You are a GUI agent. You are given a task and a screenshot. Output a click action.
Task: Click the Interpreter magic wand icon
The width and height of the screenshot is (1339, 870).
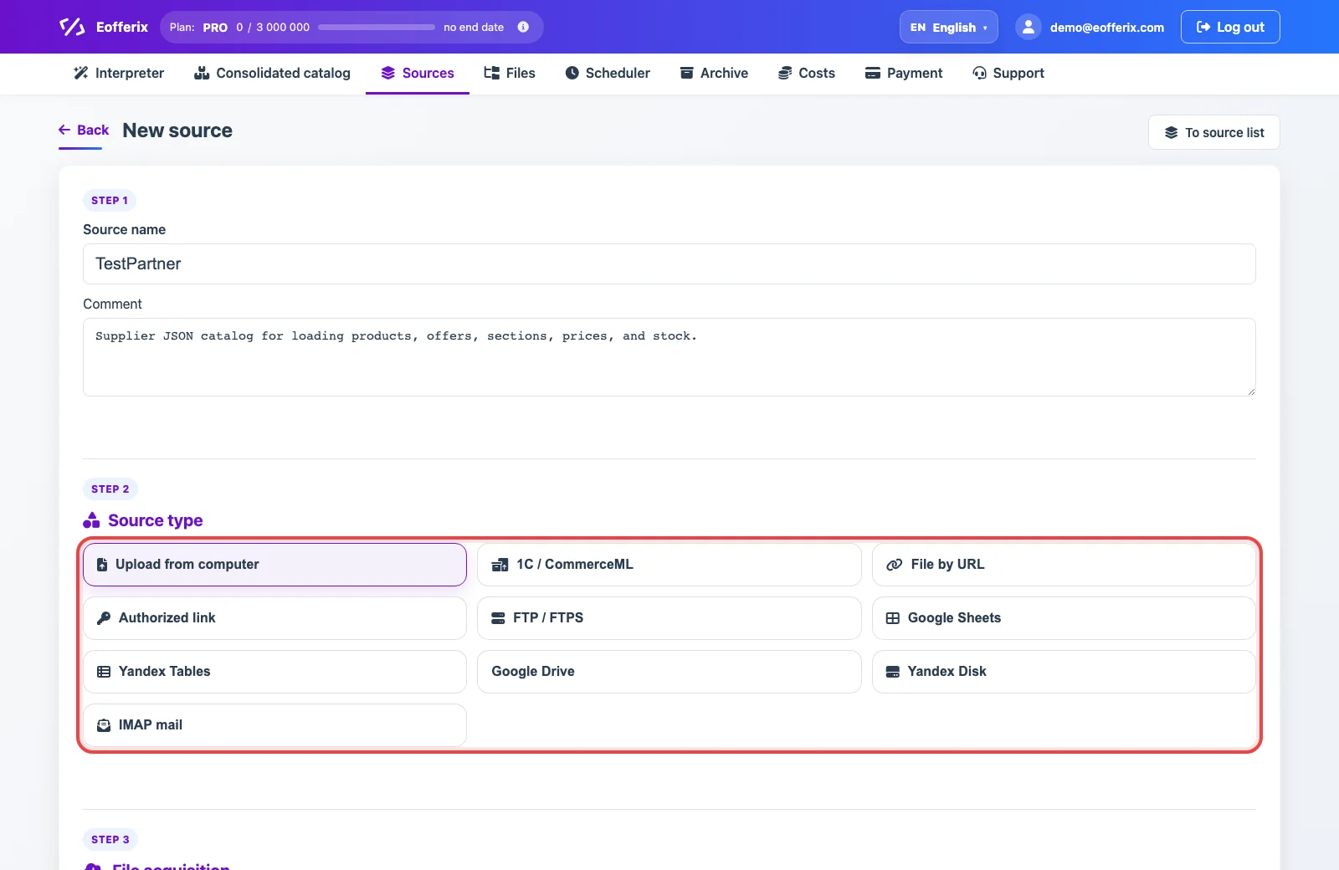[81, 73]
